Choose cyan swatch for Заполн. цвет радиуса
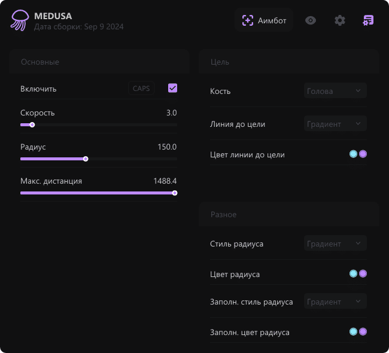 (353, 331)
